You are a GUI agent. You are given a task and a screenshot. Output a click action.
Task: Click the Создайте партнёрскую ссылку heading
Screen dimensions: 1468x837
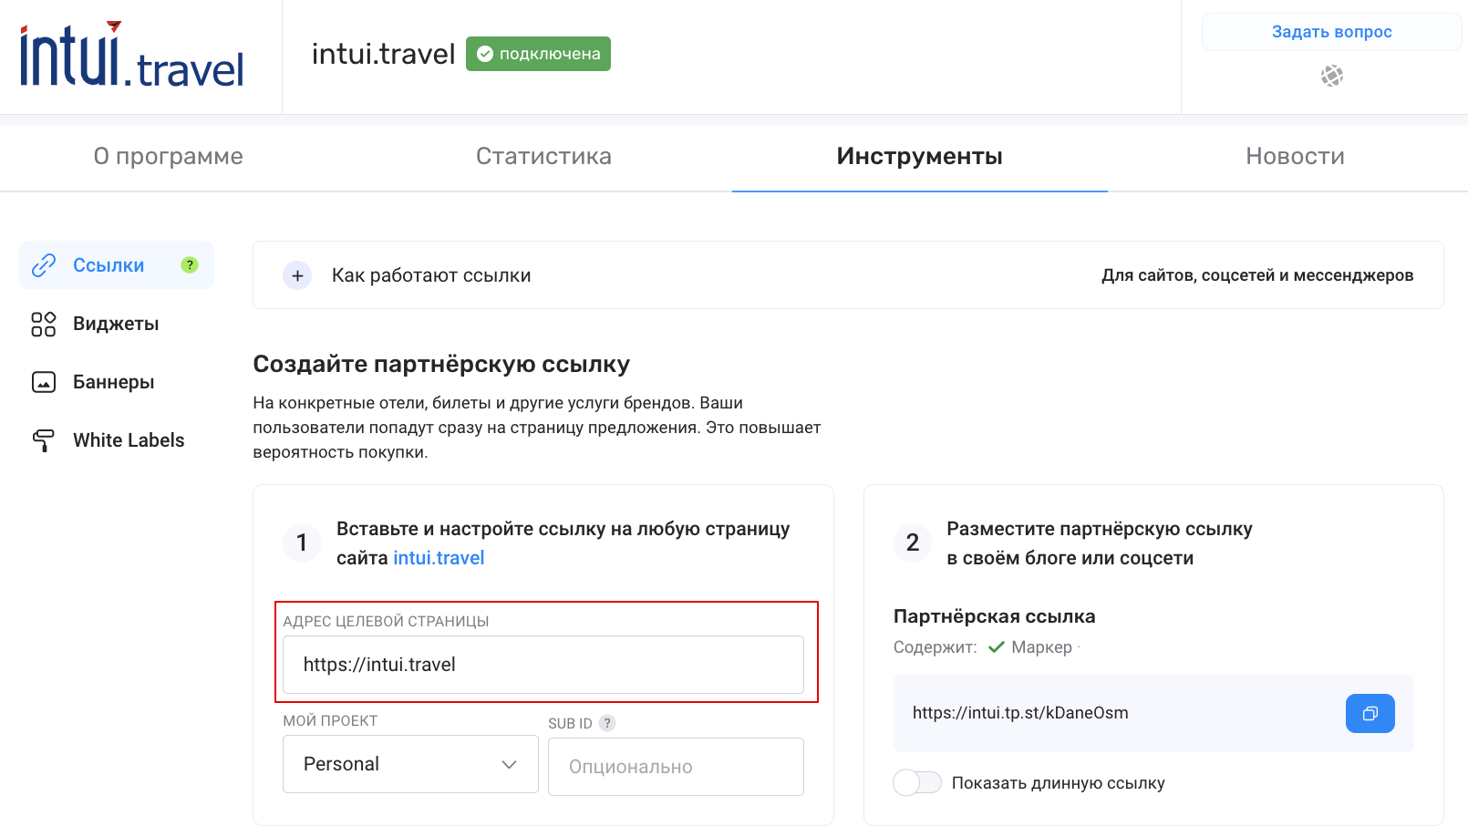pyautogui.click(x=441, y=364)
